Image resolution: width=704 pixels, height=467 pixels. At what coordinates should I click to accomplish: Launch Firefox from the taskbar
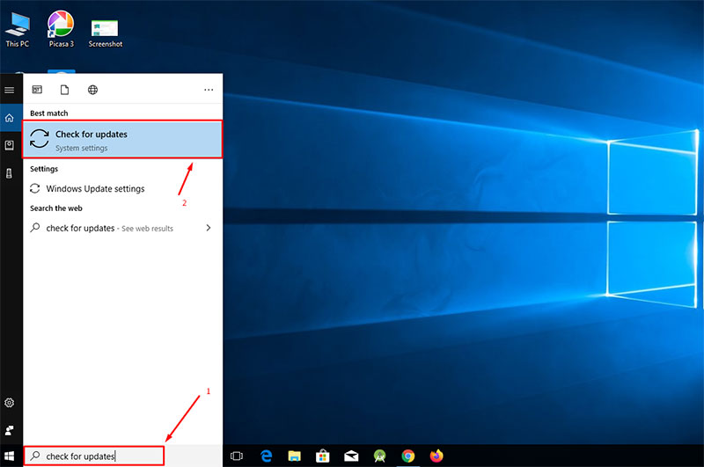pos(436,456)
